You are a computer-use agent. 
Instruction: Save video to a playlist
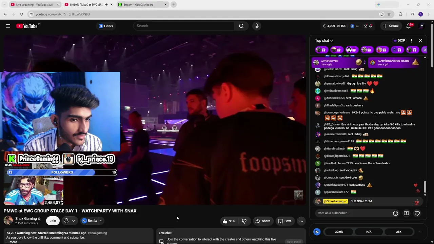click(x=285, y=221)
